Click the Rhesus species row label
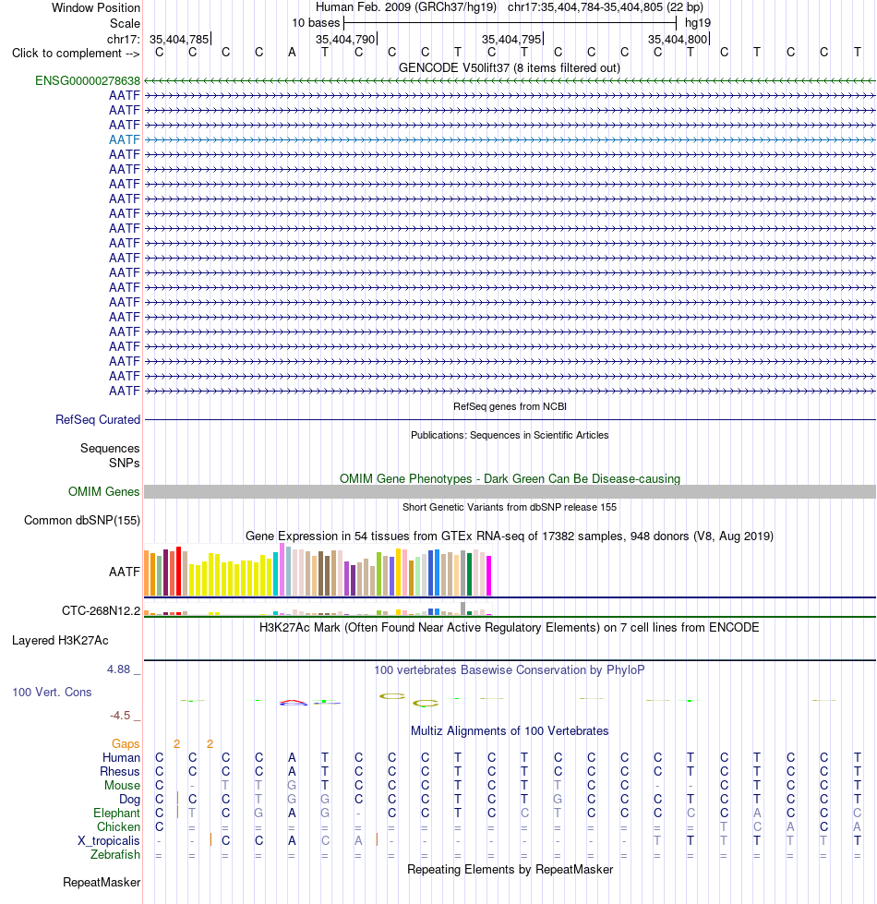The width and height of the screenshot is (877, 904). point(120,771)
